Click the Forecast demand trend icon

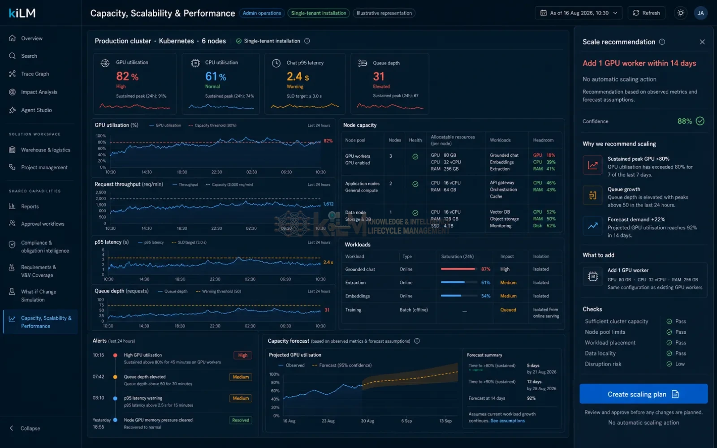pyautogui.click(x=592, y=226)
